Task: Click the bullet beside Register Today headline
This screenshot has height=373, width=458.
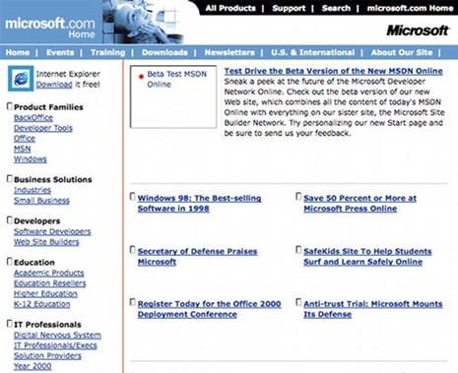Action: coord(132,302)
